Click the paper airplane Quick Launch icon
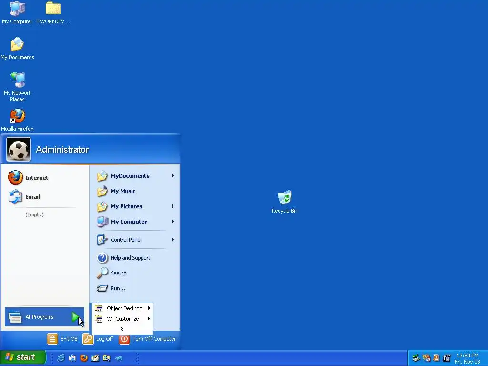Screen dimensions: 488x366 pos(119,358)
